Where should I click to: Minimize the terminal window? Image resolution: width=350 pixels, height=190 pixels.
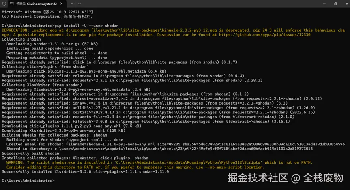tap(324, 4)
